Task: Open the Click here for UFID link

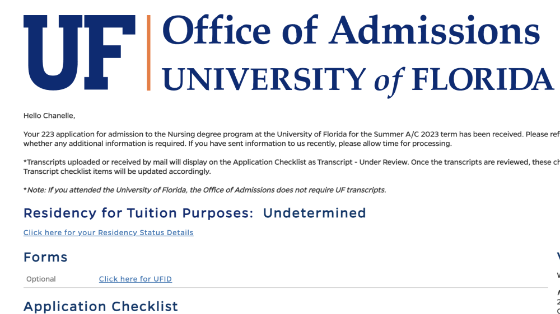Action: pos(136,279)
